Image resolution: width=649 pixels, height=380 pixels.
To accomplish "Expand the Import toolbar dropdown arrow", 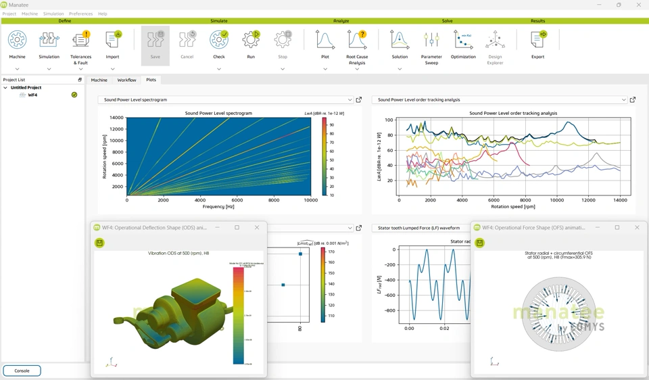I will click(112, 69).
